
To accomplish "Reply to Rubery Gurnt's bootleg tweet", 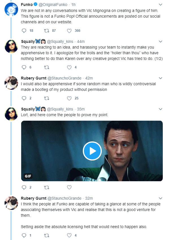I will pyautogui.click(x=24, y=98).
